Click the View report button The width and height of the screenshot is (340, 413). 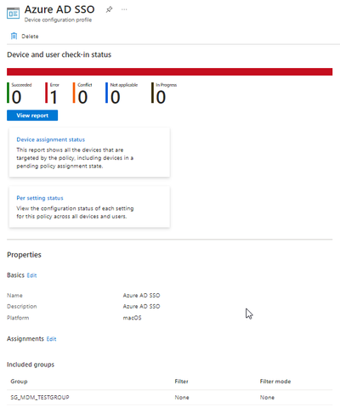pyautogui.click(x=32, y=116)
